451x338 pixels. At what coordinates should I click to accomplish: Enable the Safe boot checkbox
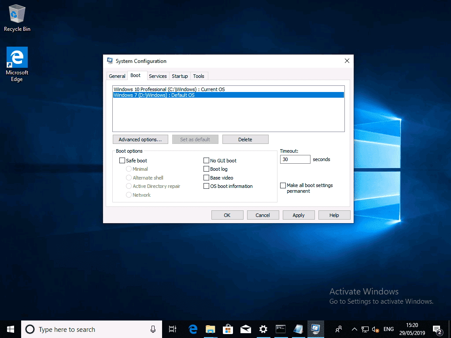coord(122,161)
